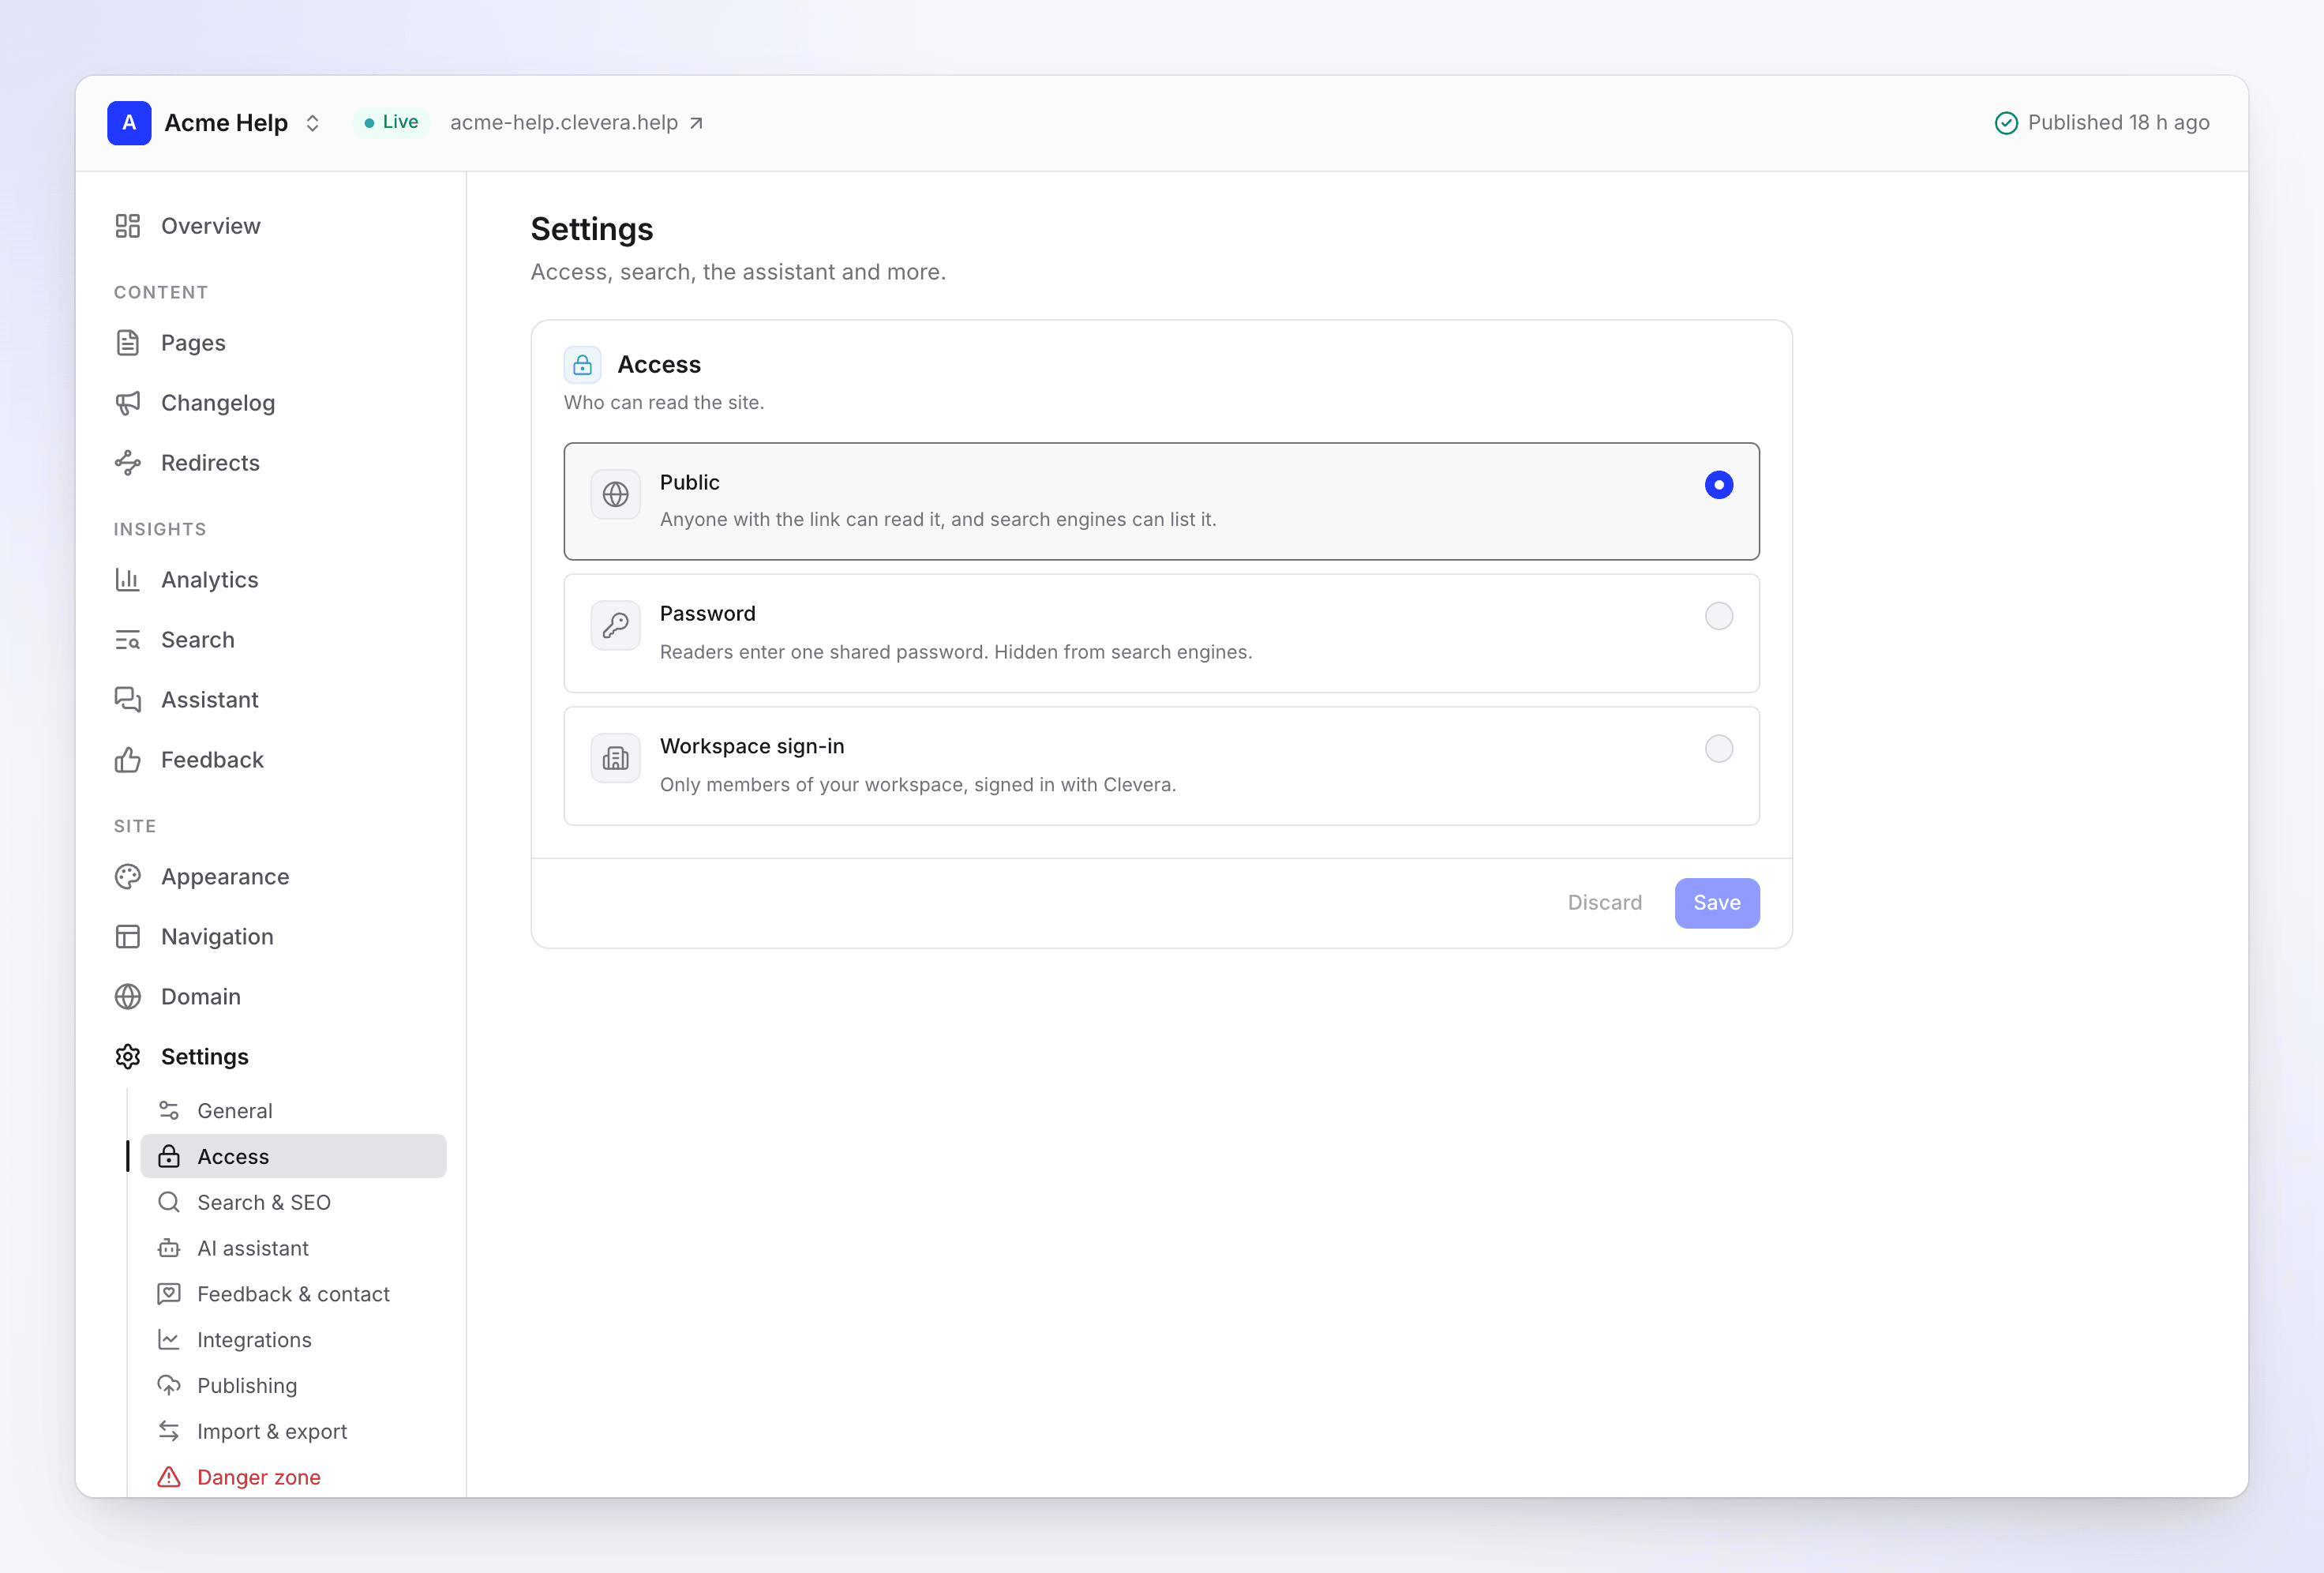Viewport: 2324px width, 1573px height.
Task: Open Search & SEO settings
Action: tap(293, 1203)
